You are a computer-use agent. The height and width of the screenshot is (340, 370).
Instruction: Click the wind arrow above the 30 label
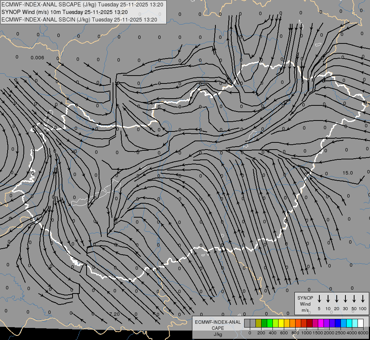pyautogui.click(x=345, y=298)
